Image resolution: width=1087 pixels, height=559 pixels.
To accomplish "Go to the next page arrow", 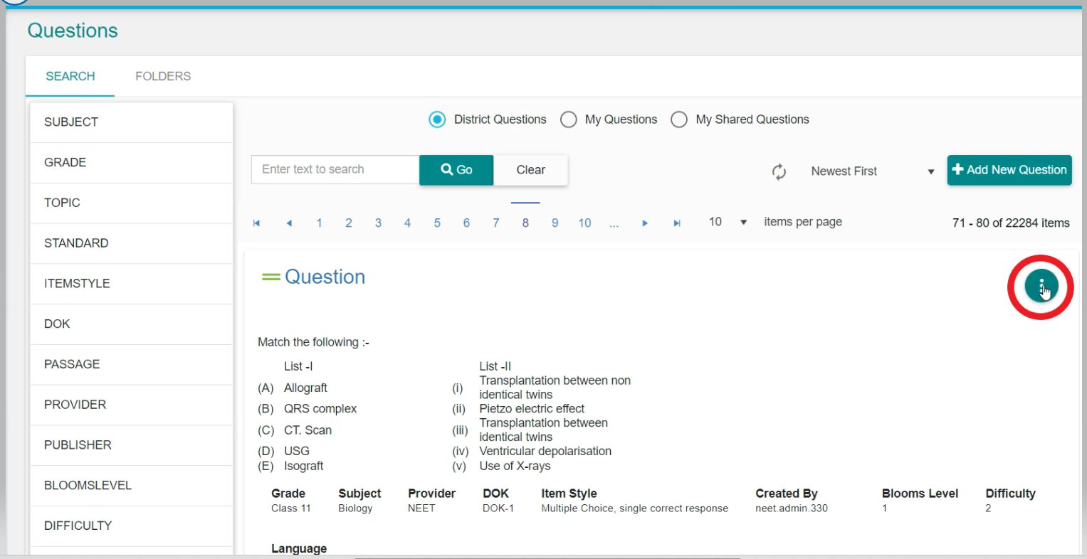I will (x=645, y=223).
